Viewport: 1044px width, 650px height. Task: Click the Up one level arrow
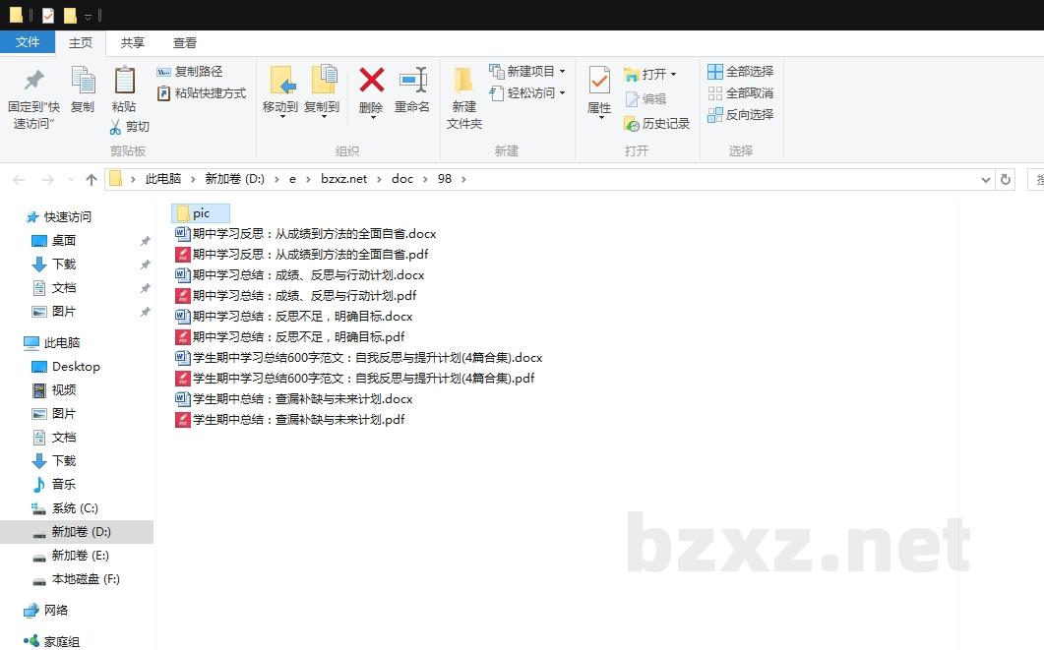(x=92, y=180)
